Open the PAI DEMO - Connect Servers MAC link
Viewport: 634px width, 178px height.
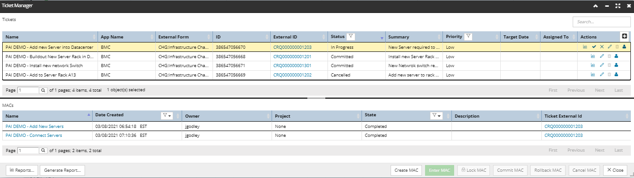pos(34,135)
